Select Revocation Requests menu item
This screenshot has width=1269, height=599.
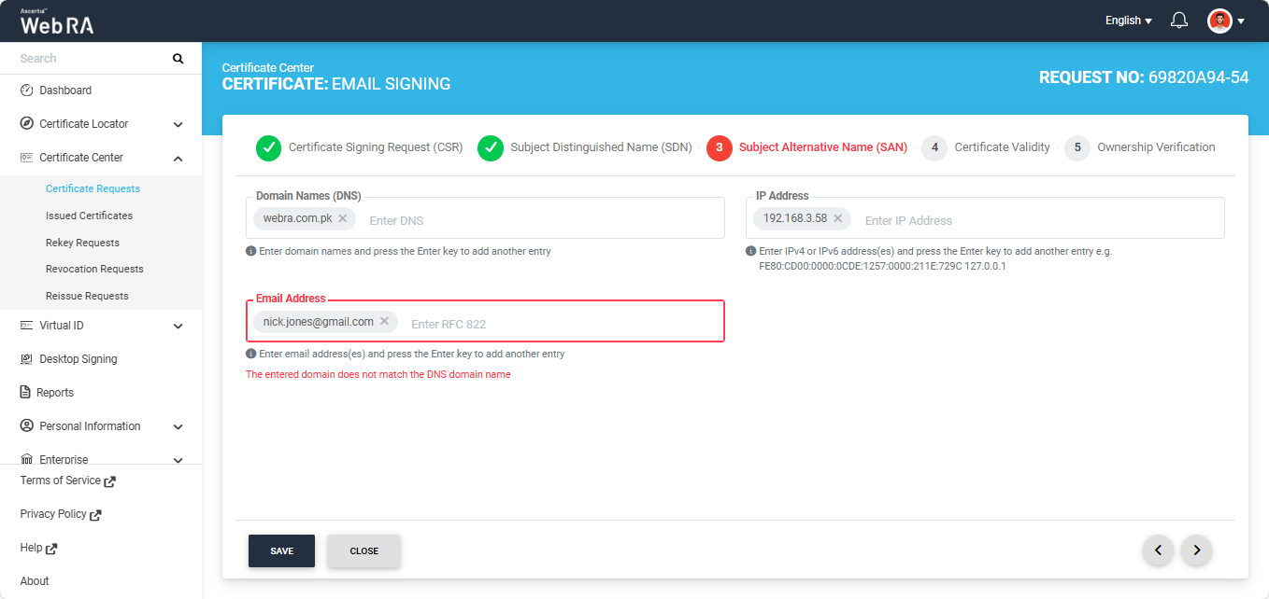[x=94, y=269]
